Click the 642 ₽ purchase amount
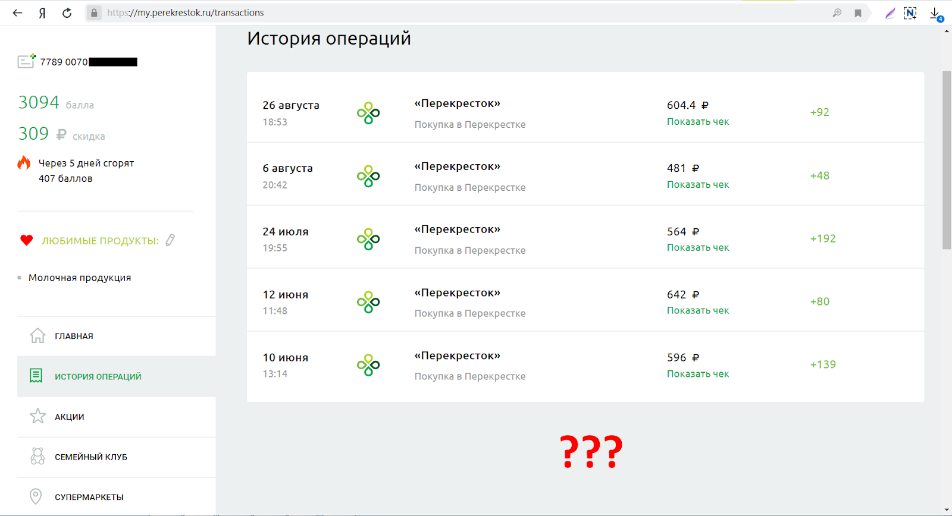952x516 pixels. 683,295
